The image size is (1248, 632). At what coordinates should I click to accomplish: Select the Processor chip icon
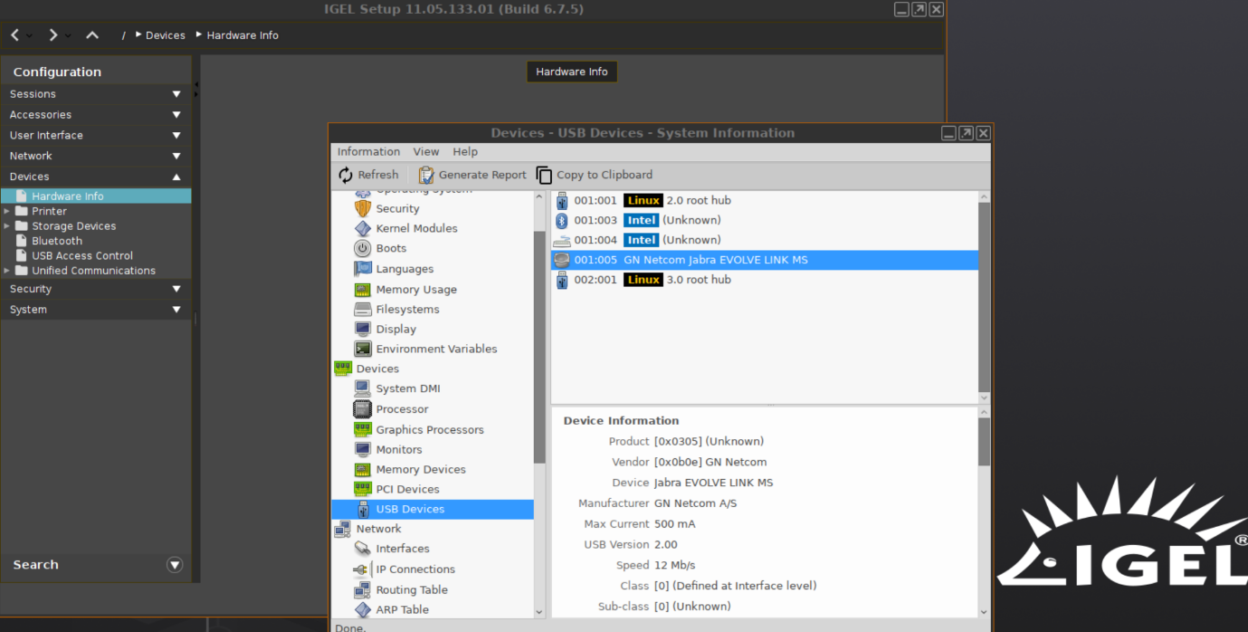tap(363, 409)
